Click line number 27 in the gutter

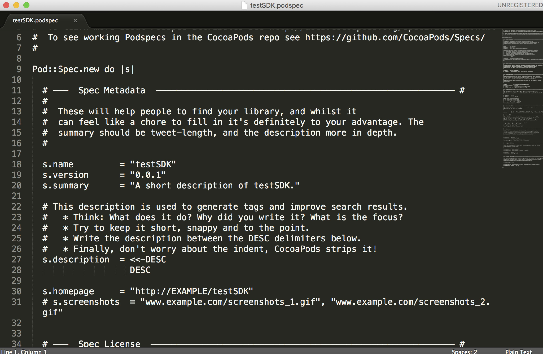click(16, 259)
